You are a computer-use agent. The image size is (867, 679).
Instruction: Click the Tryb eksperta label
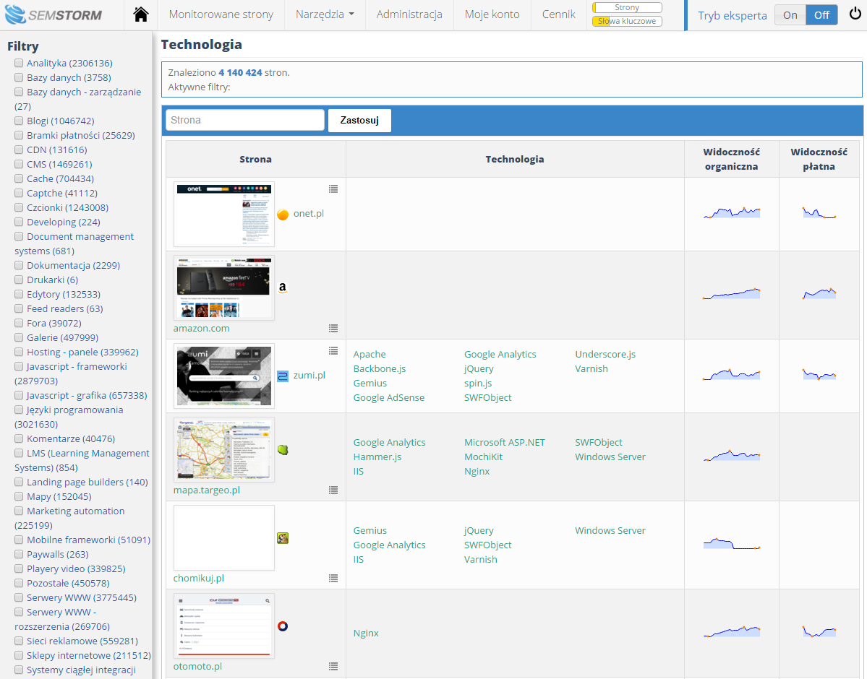click(x=732, y=15)
